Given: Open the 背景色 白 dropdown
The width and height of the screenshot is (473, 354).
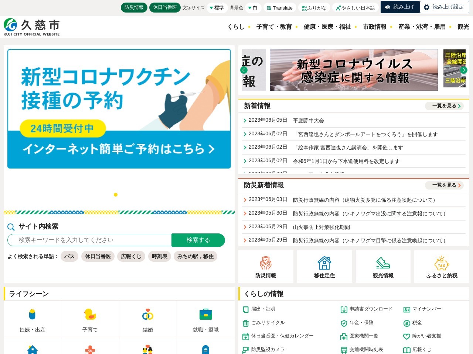Looking at the screenshot, I should click(x=253, y=8).
